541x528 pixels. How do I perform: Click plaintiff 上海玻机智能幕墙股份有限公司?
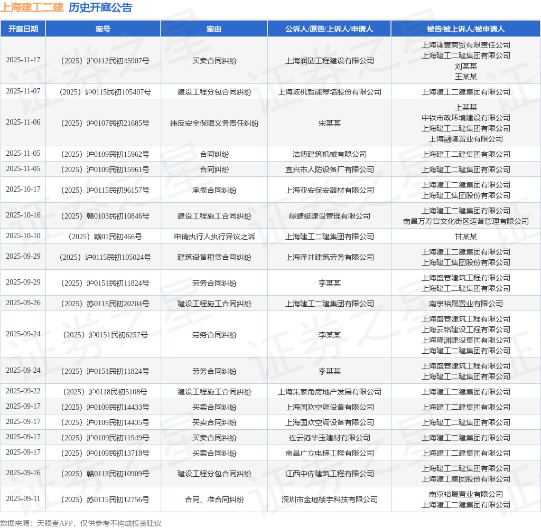click(330, 92)
